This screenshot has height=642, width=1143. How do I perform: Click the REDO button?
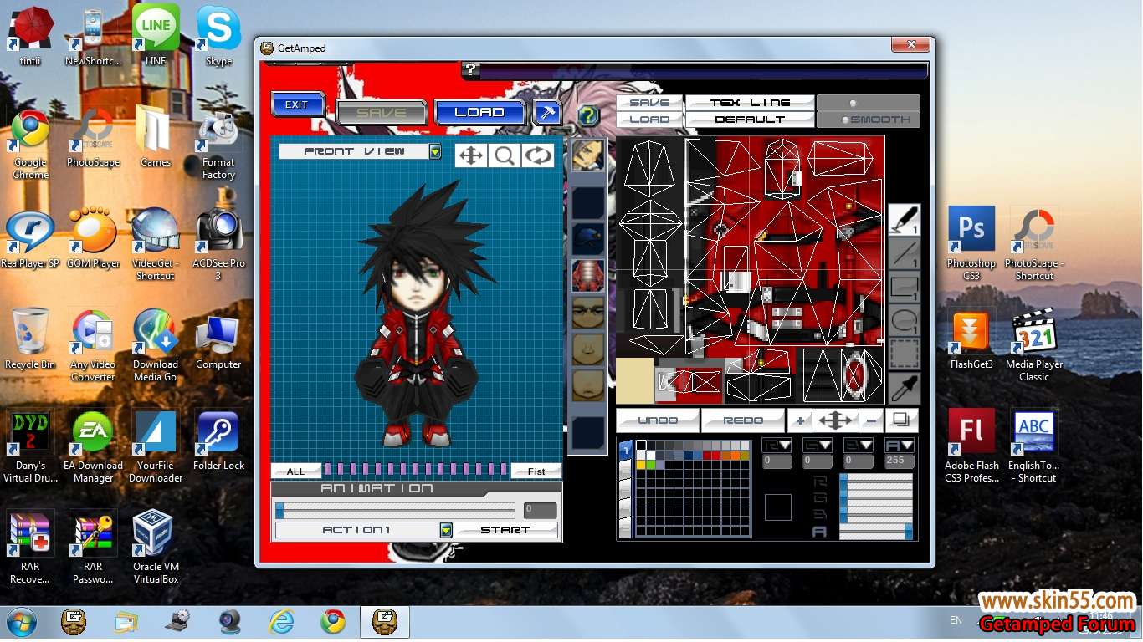click(x=743, y=420)
